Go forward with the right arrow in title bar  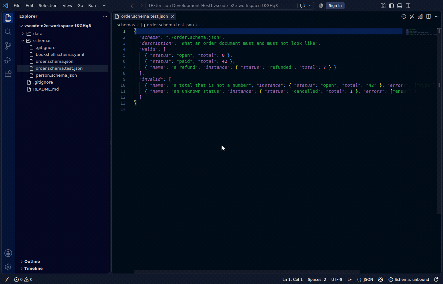(141, 6)
